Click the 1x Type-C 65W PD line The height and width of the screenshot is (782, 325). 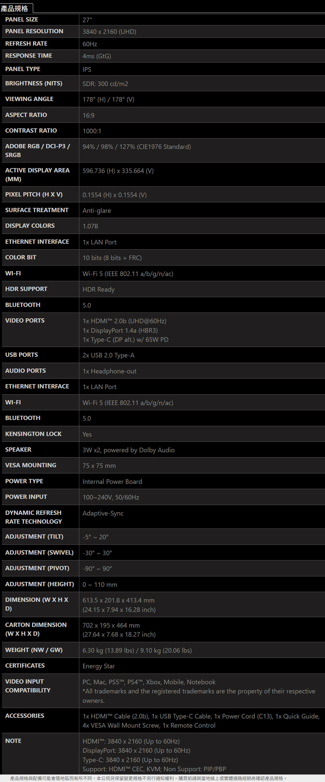125,340
